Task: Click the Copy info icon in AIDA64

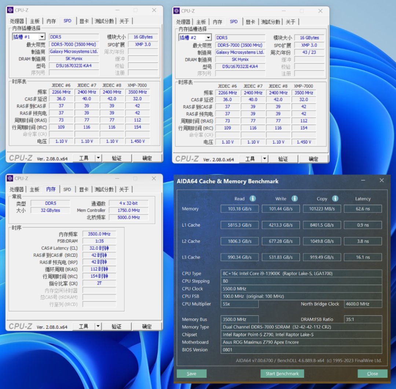Action: (335, 199)
